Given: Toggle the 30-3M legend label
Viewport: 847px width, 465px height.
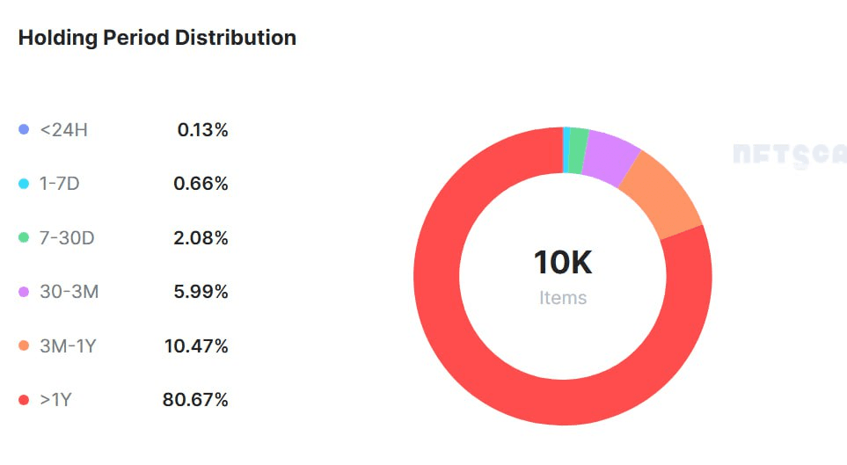Looking at the screenshot, I should (x=69, y=292).
